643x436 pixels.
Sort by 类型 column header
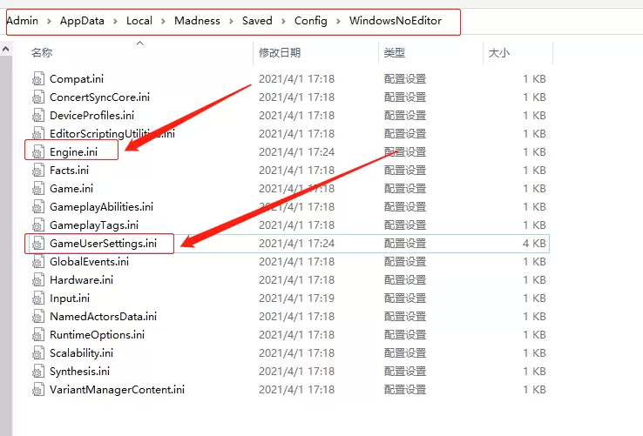coord(394,53)
